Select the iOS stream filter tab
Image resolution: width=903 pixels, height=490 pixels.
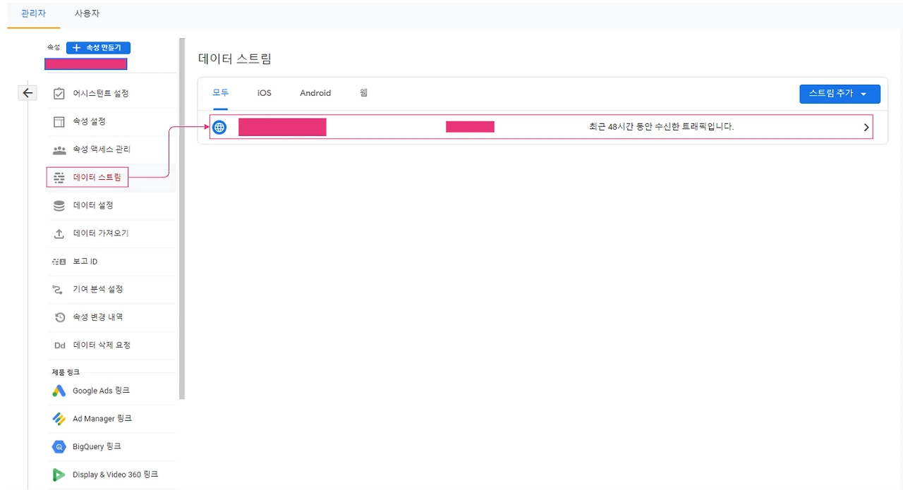264,92
